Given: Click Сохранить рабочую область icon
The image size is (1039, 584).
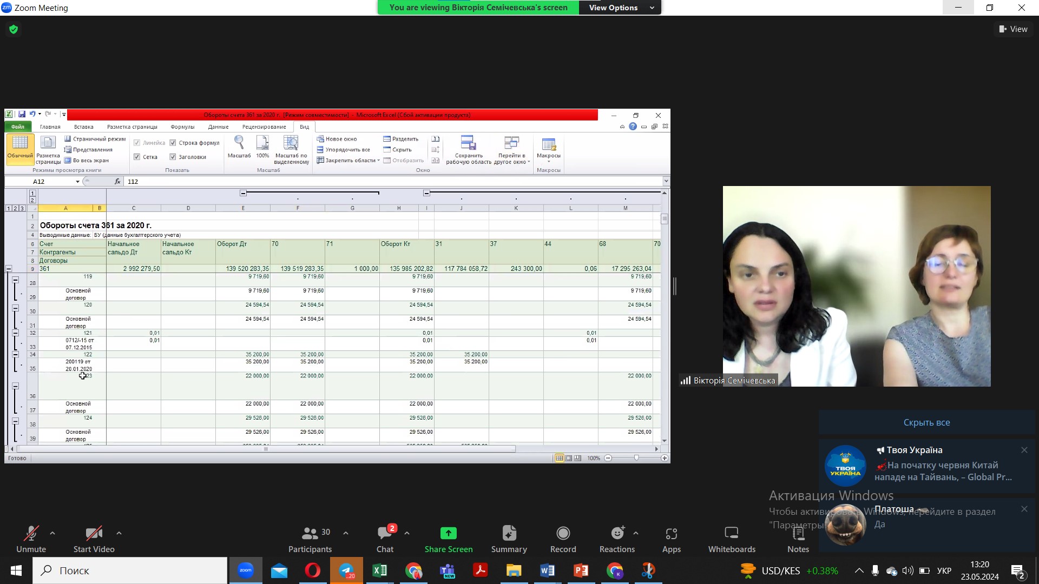Looking at the screenshot, I should click(x=469, y=149).
